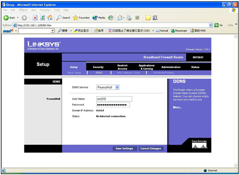This screenshot has height=175, width=239.
Task: Open the msn logo dropdown arrow
Action: (x=16, y=31)
